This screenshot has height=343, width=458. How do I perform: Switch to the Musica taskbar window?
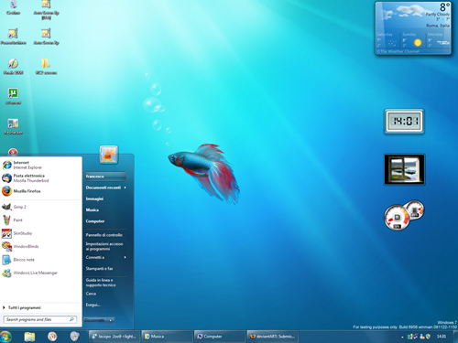[168, 337]
